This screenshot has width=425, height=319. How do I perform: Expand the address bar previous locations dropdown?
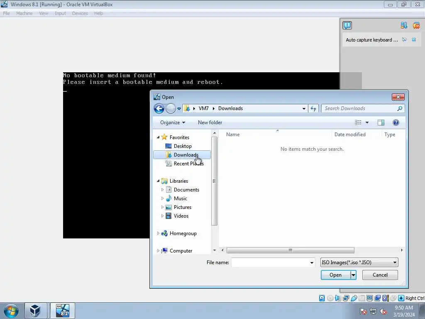pos(304,108)
